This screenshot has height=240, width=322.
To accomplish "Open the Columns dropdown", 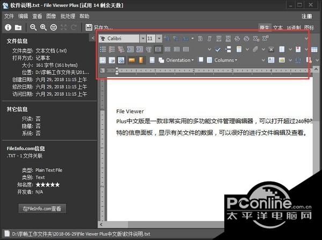I will [222, 60].
